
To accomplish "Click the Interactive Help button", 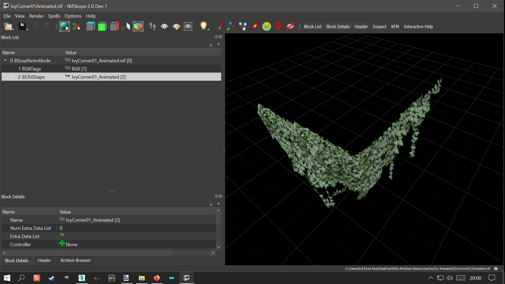I will point(418,27).
